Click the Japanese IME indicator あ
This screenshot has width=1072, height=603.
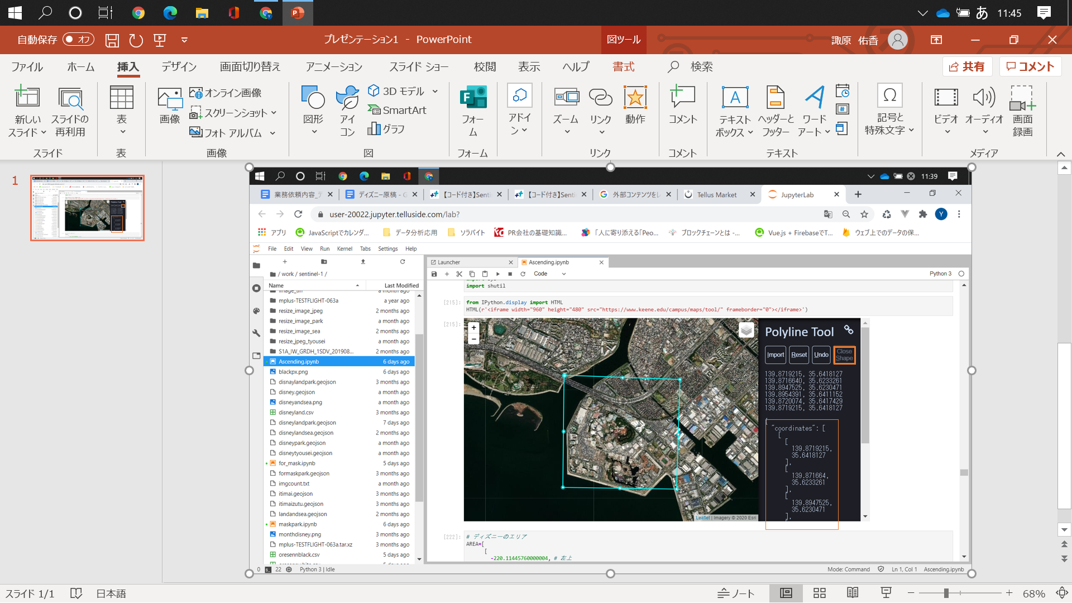pos(982,13)
